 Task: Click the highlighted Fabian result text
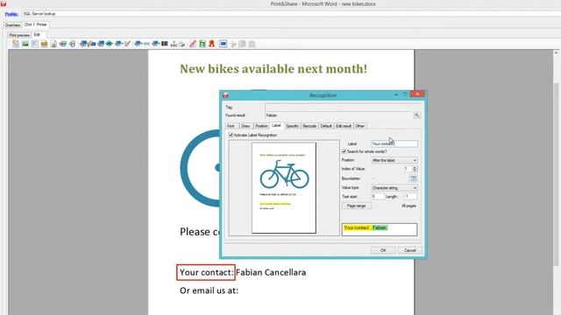tap(380, 227)
